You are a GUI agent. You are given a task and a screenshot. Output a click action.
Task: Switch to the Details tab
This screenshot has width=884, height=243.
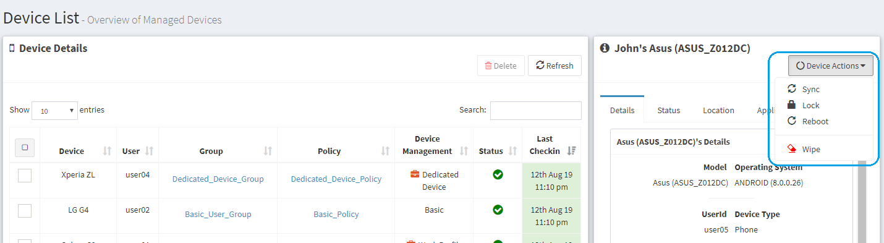(622, 110)
